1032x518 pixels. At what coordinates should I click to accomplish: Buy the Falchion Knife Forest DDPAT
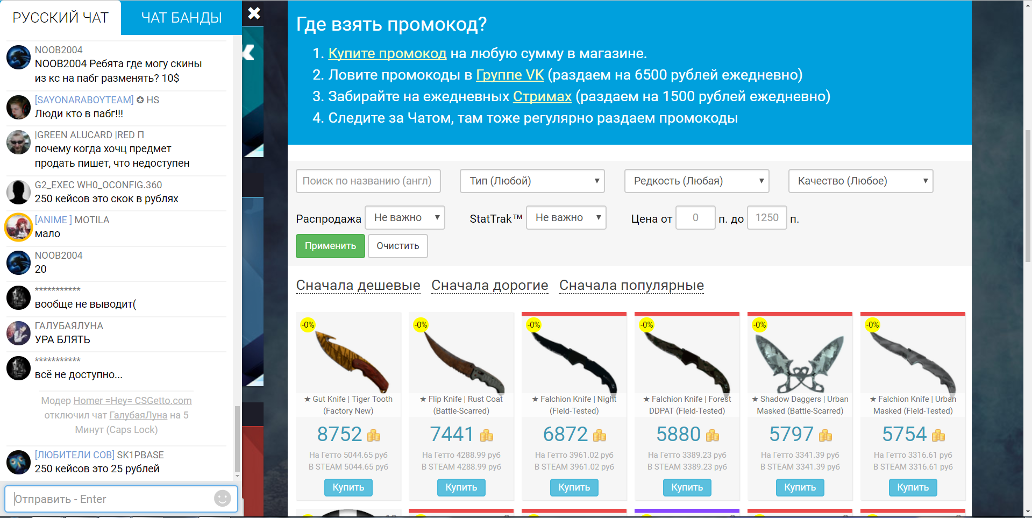(x=687, y=487)
